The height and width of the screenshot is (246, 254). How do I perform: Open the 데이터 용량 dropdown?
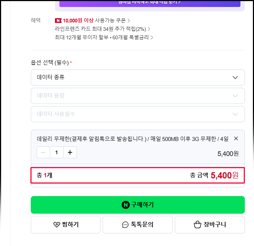138,96
